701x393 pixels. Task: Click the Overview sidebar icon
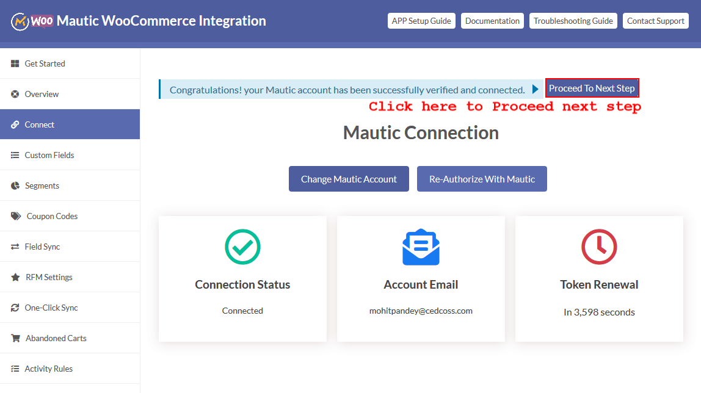pos(15,94)
